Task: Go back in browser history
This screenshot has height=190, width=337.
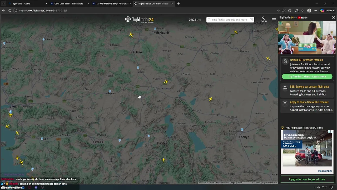Action: 3,11
